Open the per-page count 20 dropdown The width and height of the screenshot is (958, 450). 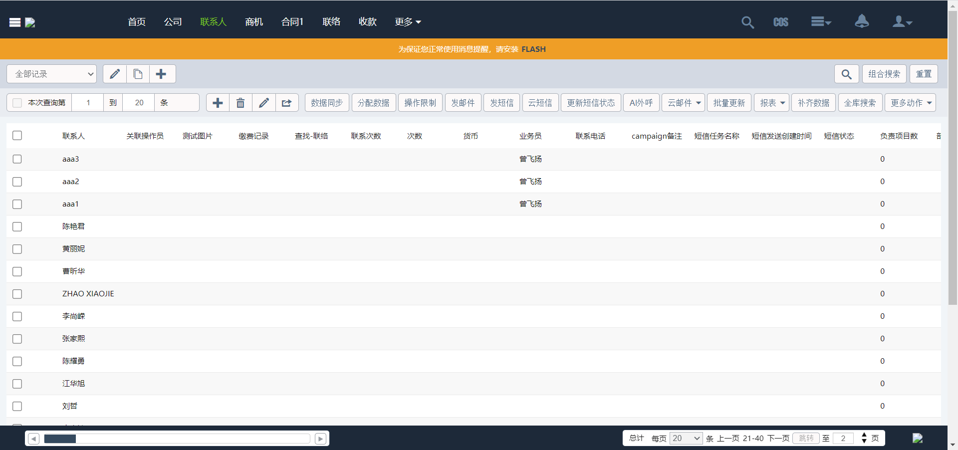pos(686,439)
